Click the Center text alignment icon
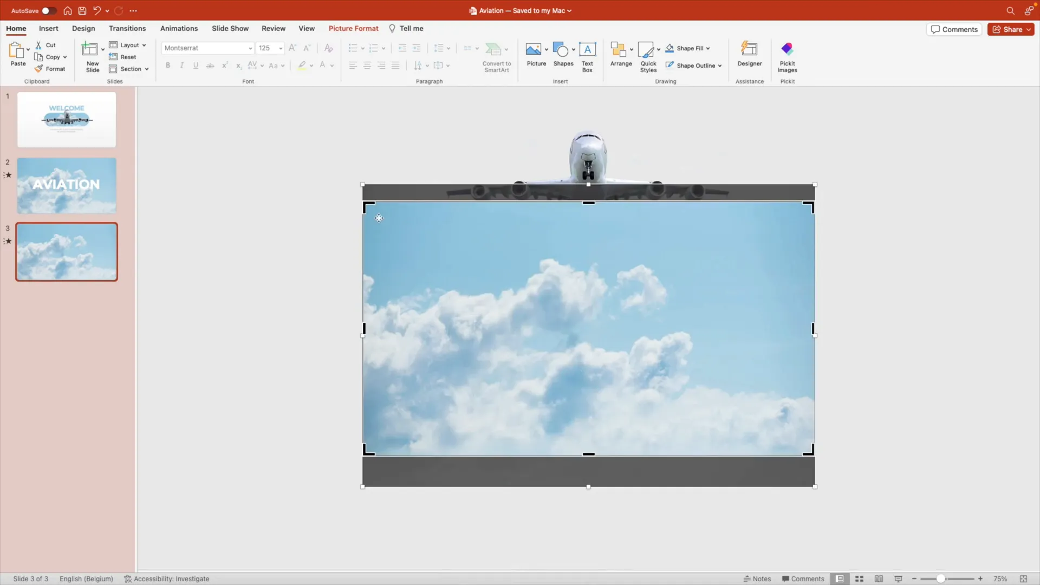This screenshot has height=585, width=1040. point(367,66)
